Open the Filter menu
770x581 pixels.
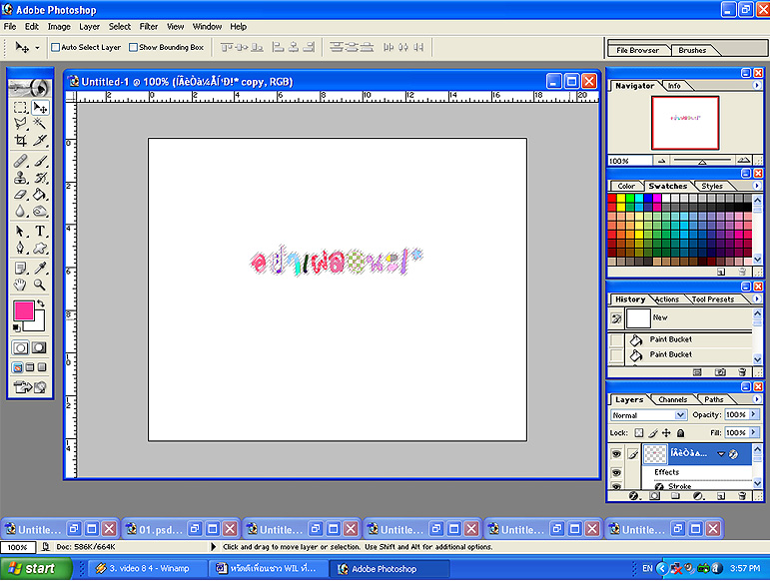[x=149, y=27]
